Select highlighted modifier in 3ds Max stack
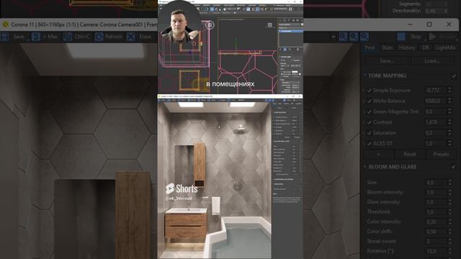Image resolution: width=461 pixels, height=259 pixels. tap(290, 31)
